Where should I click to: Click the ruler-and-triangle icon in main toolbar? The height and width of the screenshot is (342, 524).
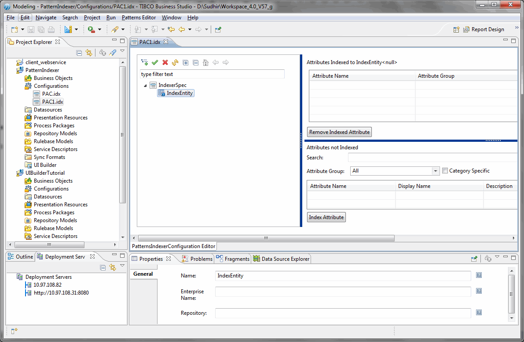point(68,29)
